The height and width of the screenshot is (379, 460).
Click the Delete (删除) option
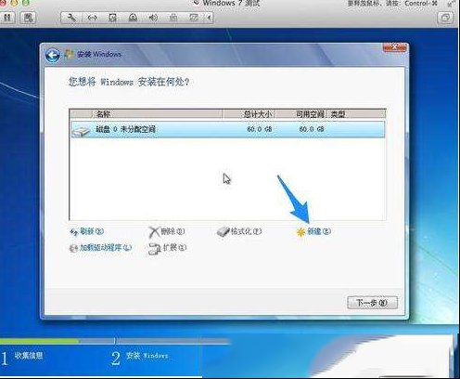pos(167,231)
